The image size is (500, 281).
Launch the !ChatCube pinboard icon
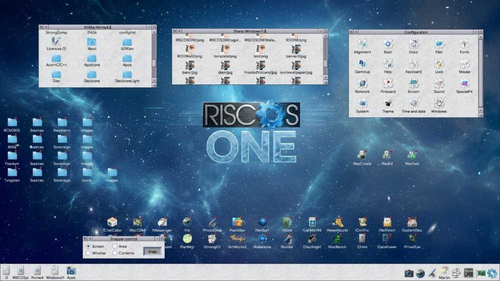coord(112,224)
